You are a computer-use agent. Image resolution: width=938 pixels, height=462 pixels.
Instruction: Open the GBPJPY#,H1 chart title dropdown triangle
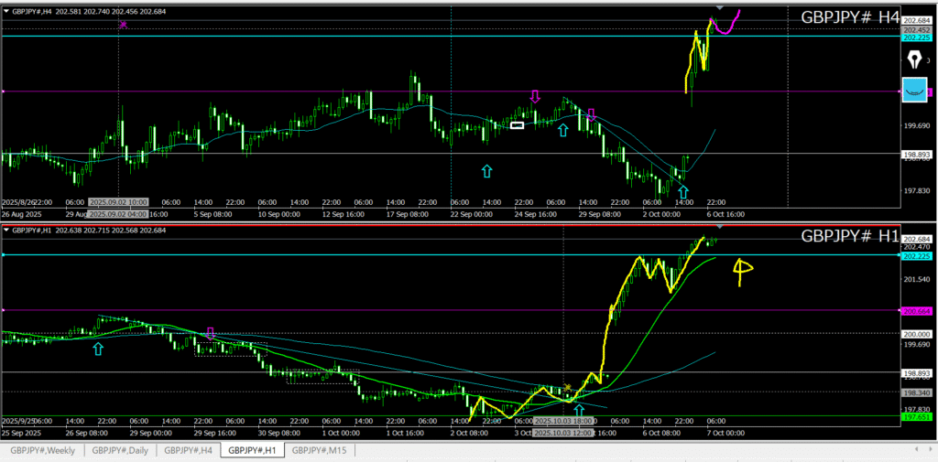[7, 230]
